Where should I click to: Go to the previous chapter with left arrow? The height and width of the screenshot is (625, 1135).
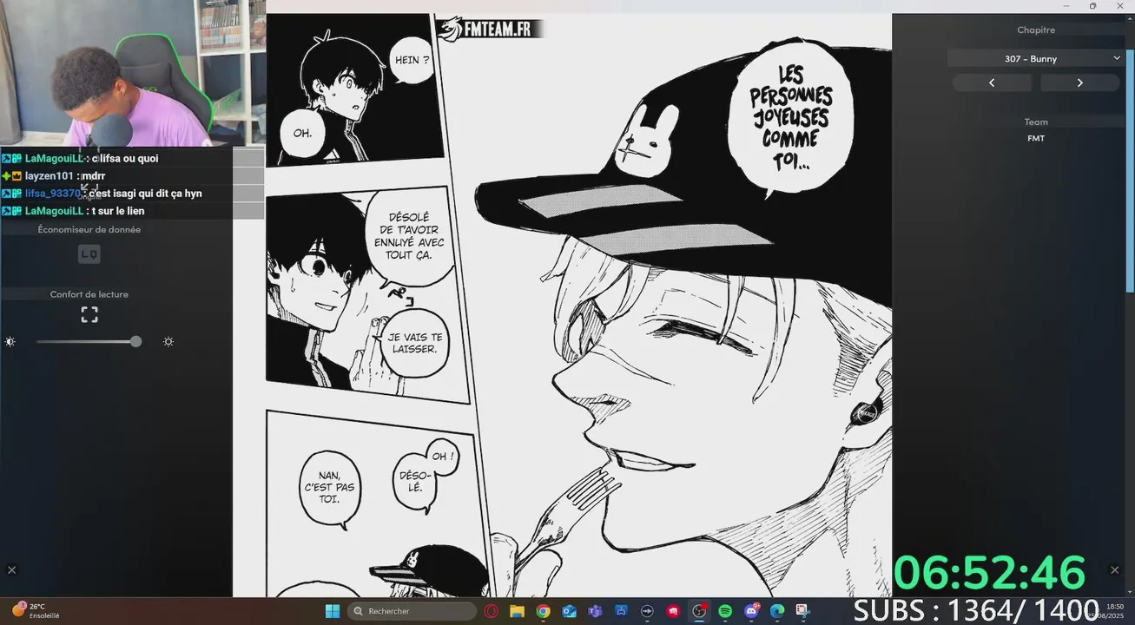click(992, 82)
